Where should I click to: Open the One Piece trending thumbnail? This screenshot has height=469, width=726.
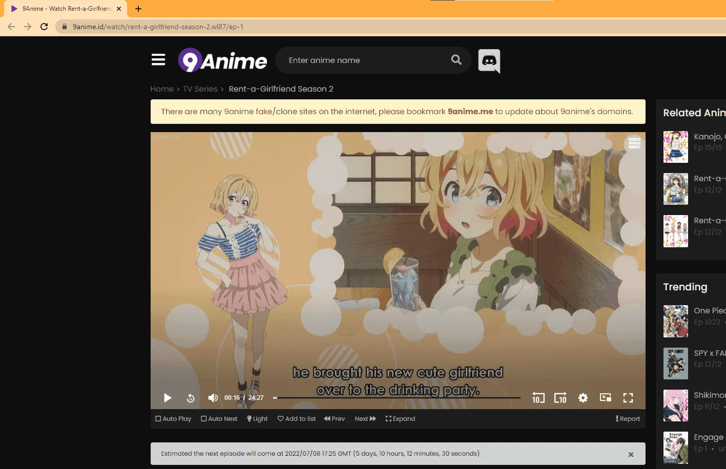(x=676, y=321)
